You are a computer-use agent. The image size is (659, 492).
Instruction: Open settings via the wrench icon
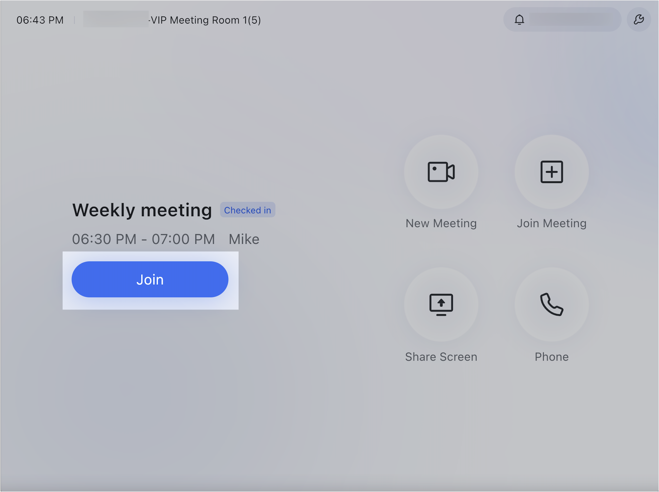click(x=638, y=20)
